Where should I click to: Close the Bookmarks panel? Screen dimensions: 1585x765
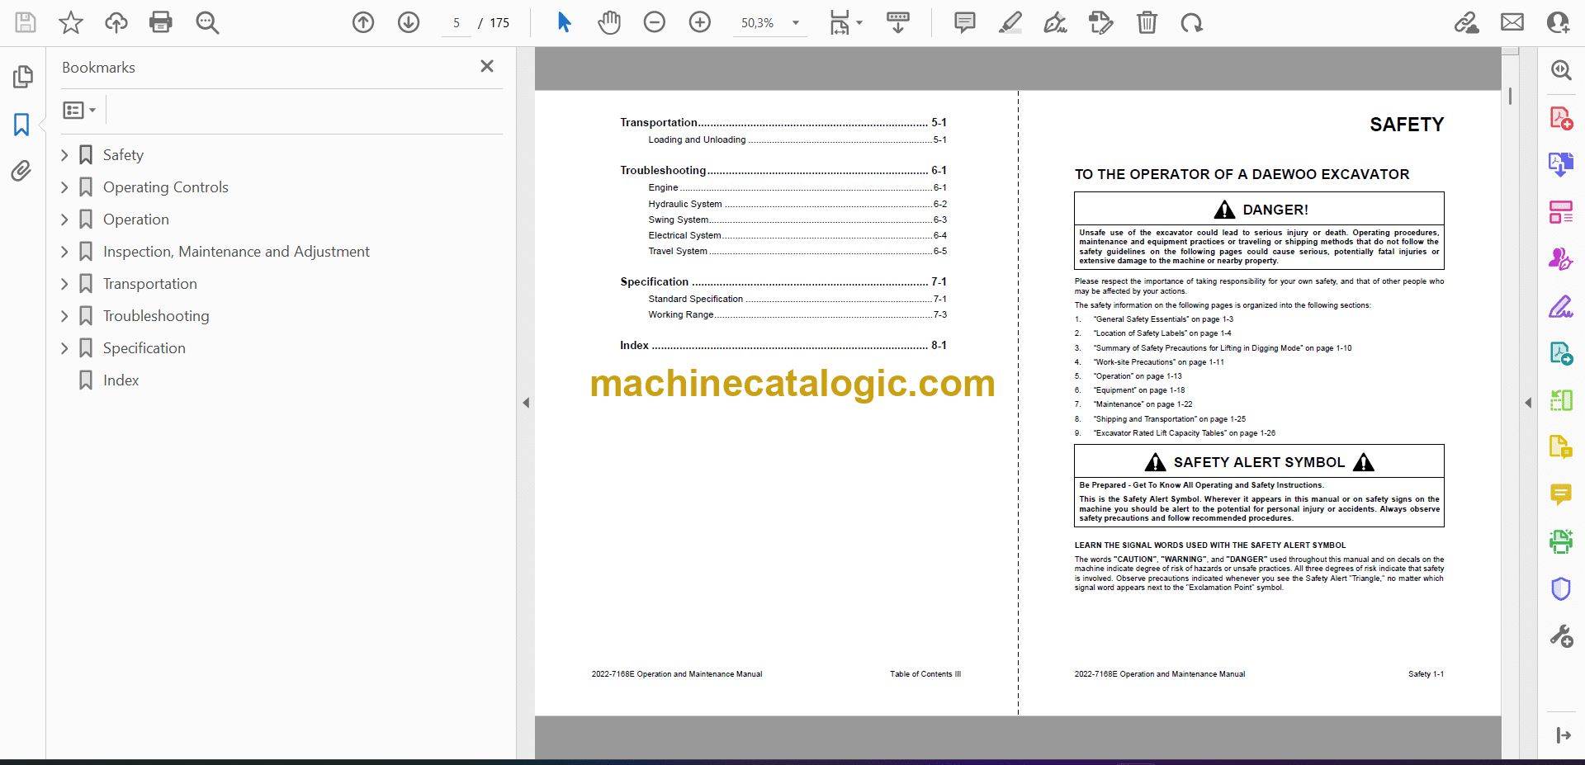click(x=487, y=66)
